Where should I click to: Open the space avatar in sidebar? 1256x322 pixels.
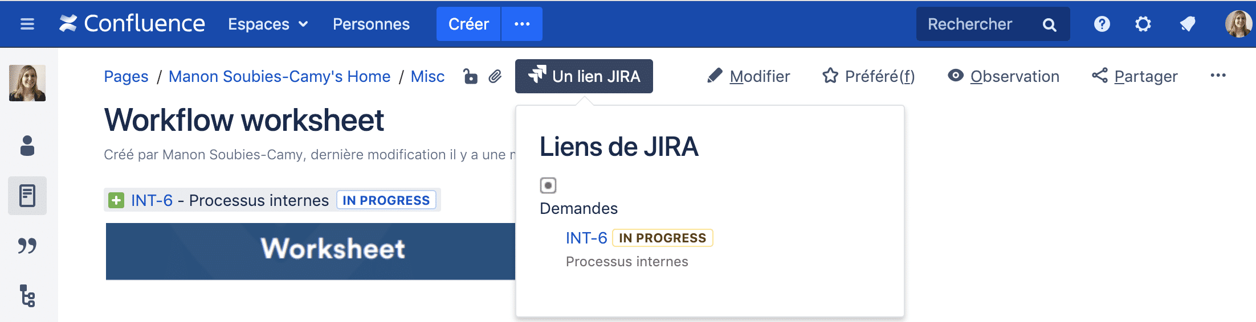(x=27, y=83)
